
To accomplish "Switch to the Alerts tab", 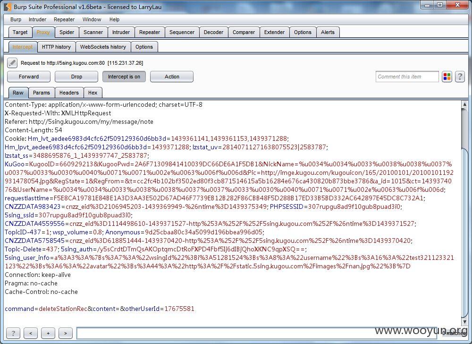I will [x=328, y=32].
